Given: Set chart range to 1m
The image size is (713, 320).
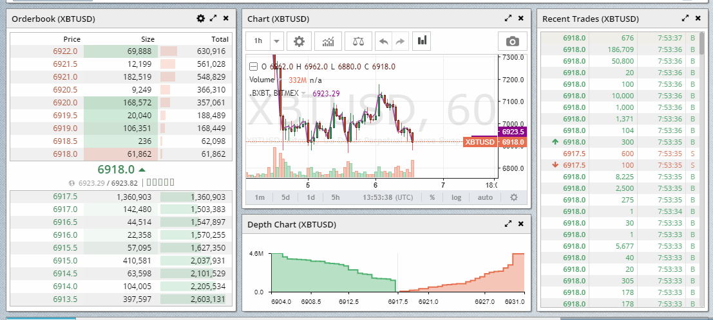Looking at the screenshot, I should (x=260, y=197).
